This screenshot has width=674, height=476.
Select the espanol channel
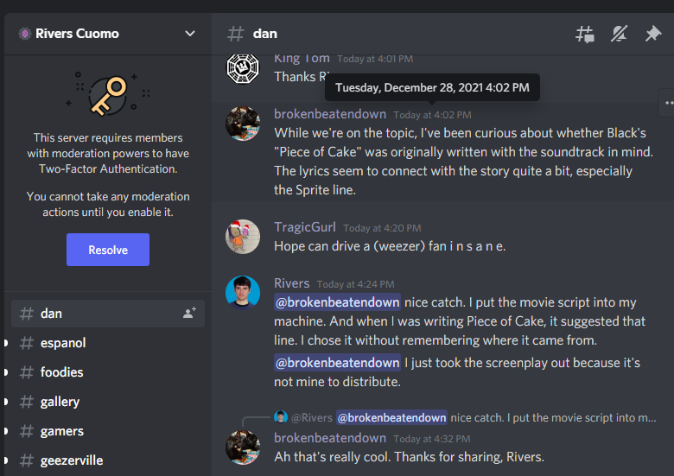(63, 343)
